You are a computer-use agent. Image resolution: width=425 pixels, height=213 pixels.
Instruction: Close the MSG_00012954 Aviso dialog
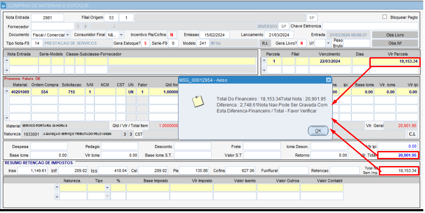[x=328, y=80]
